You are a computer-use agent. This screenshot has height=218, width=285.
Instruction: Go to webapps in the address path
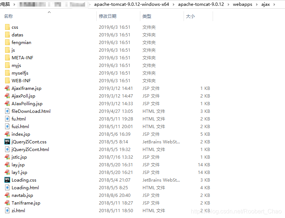242,4
